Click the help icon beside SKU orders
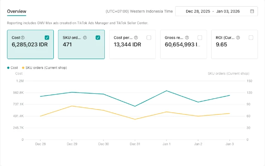The height and width of the screenshot is (166, 265). click(x=85, y=38)
